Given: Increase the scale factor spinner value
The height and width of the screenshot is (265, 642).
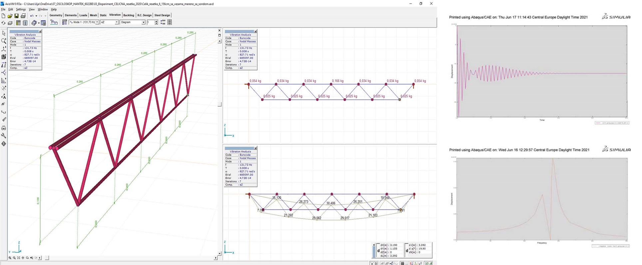Looking at the screenshot, I should [156, 21].
